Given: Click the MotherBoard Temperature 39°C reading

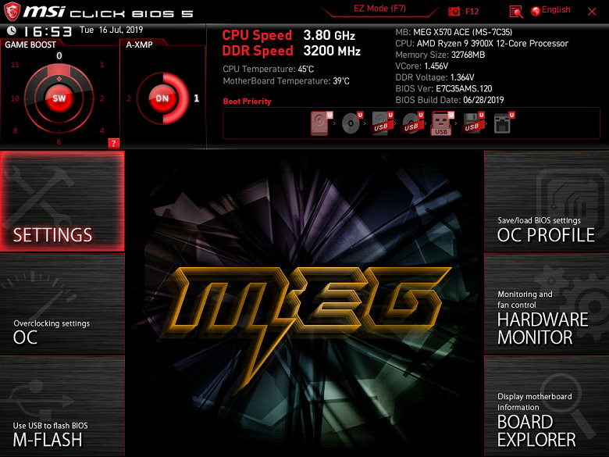Looking at the screenshot, I should click(x=286, y=81).
